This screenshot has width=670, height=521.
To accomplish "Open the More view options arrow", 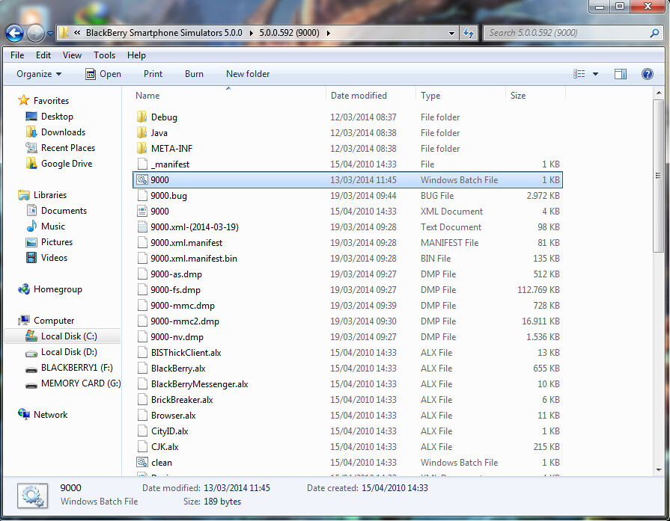I will 595,74.
